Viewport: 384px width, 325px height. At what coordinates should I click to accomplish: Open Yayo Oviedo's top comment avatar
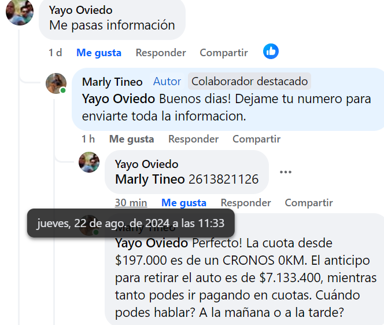tap(20, 12)
